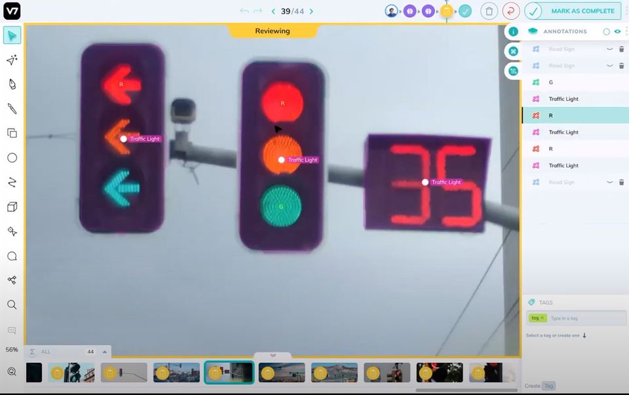Select the cuboid annotation tool
The image size is (629, 395).
pos(11,207)
